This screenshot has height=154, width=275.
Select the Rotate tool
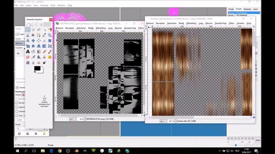50,41
